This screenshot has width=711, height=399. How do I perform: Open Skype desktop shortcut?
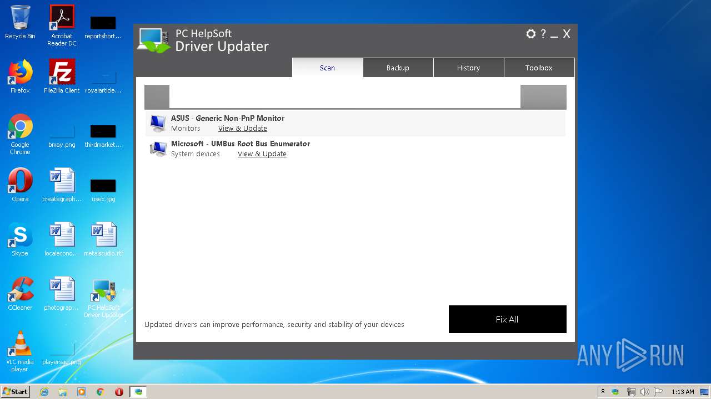point(20,239)
